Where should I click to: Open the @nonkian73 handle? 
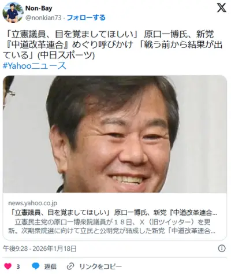pos(43,18)
